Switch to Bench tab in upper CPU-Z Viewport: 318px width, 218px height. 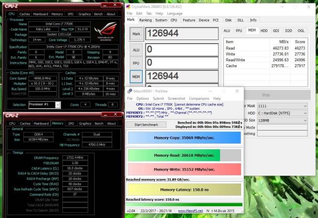[99, 14]
